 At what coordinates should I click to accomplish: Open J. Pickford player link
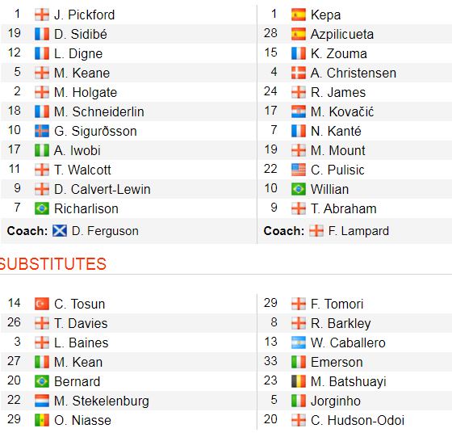click(84, 15)
